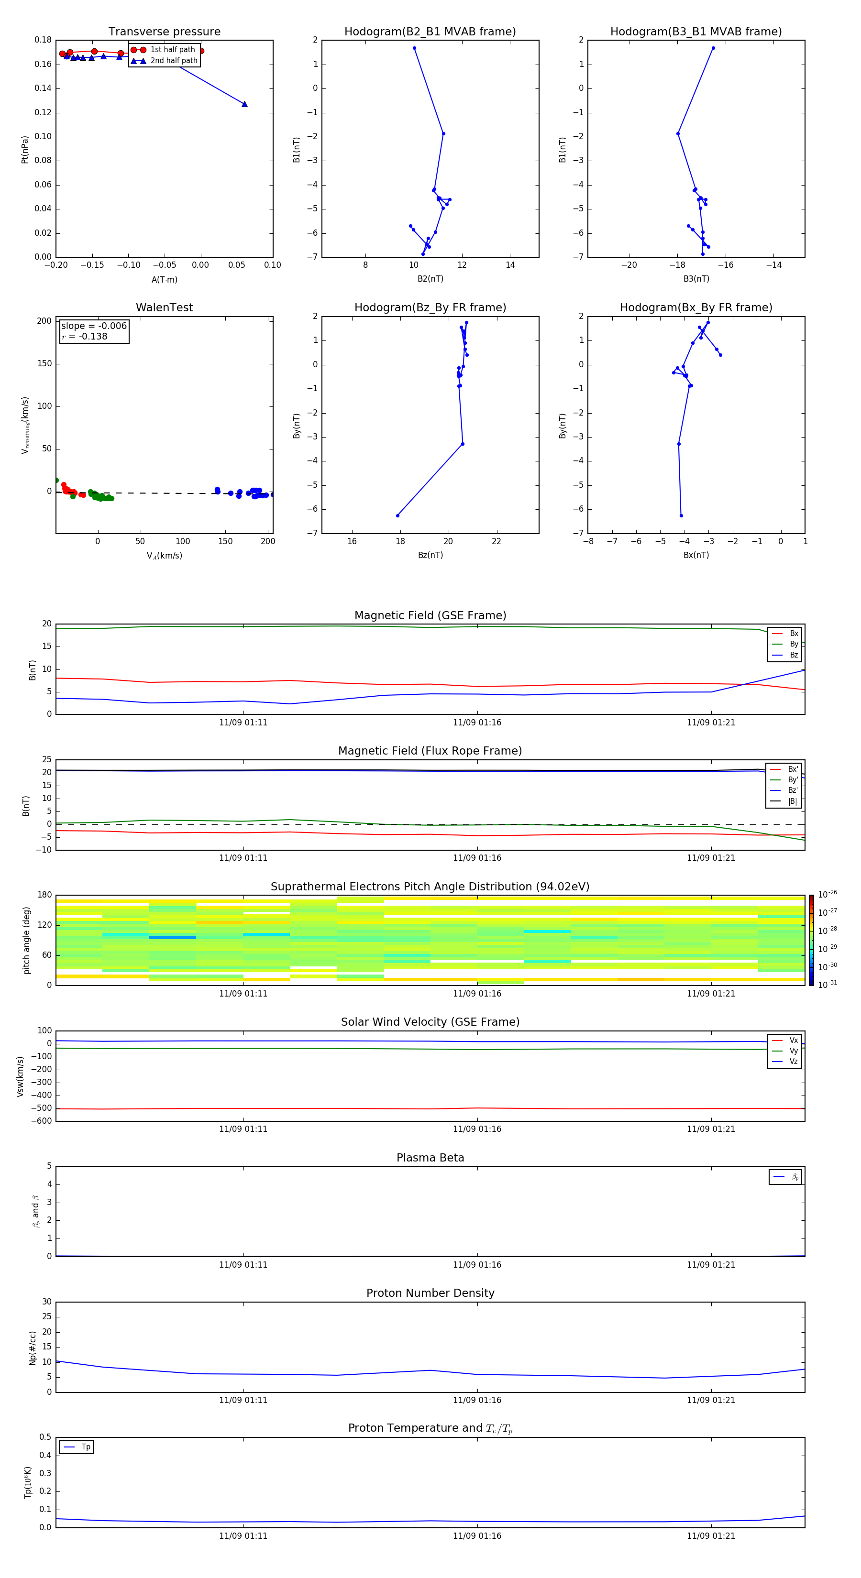The height and width of the screenshot is (1578, 861).
Task: Click Vy legend entry in velocity plot
Action: click(x=785, y=1051)
